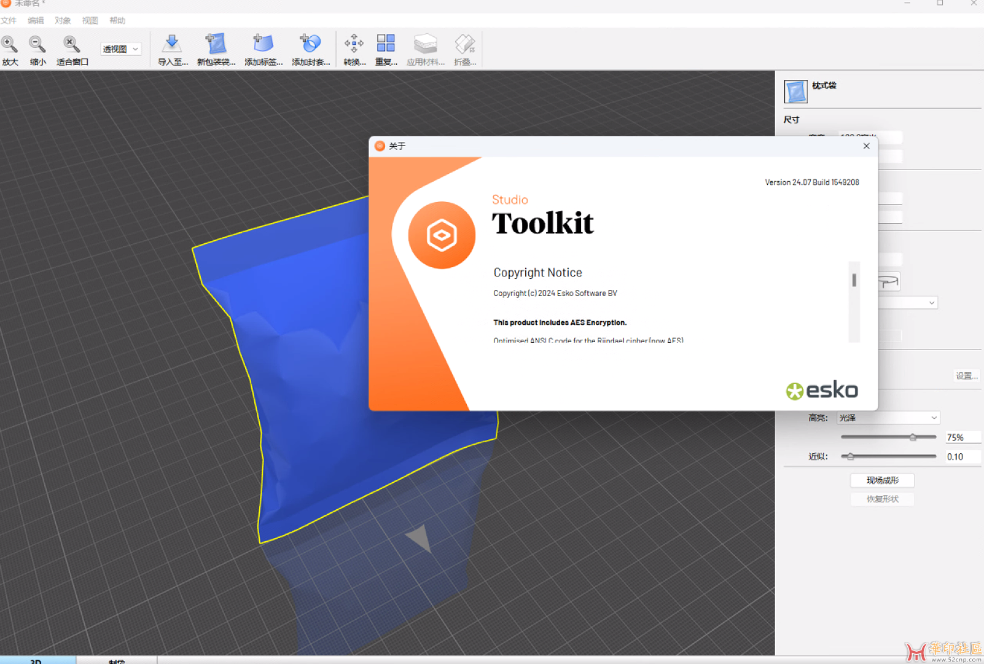Click the 恢复形状 button
The height and width of the screenshot is (664, 984).
[882, 499]
